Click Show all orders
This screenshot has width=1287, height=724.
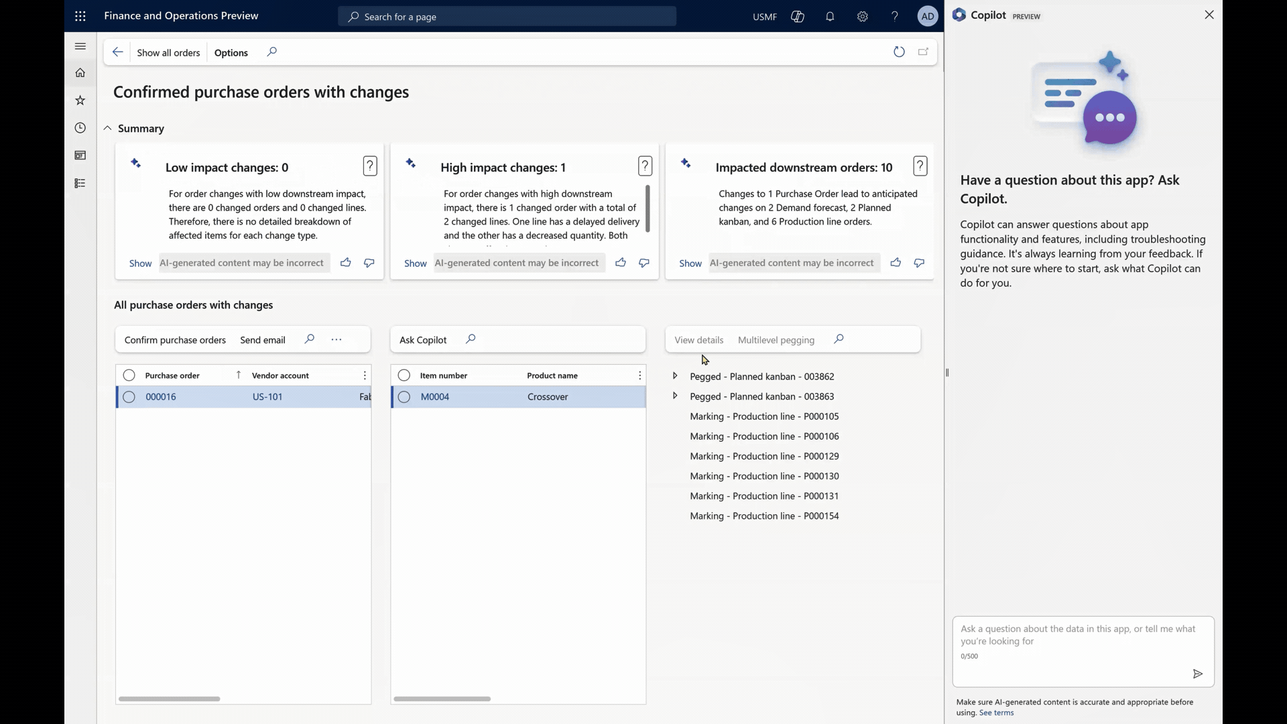(168, 53)
